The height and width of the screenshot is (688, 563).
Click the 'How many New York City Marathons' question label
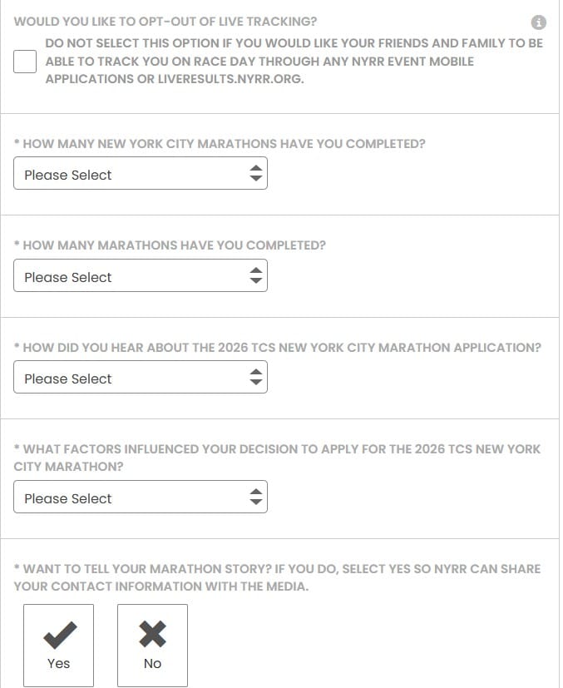point(220,144)
